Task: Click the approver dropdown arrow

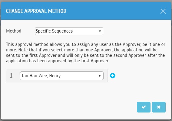Action: [100, 76]
